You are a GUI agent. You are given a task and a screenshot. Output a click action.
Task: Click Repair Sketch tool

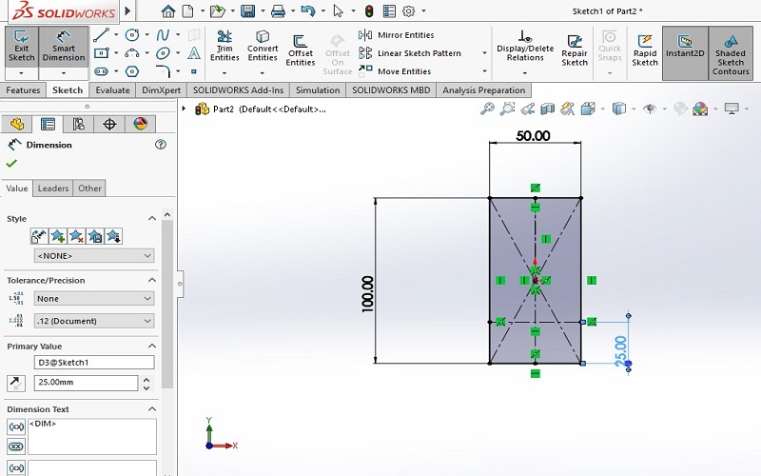point(575,50)
